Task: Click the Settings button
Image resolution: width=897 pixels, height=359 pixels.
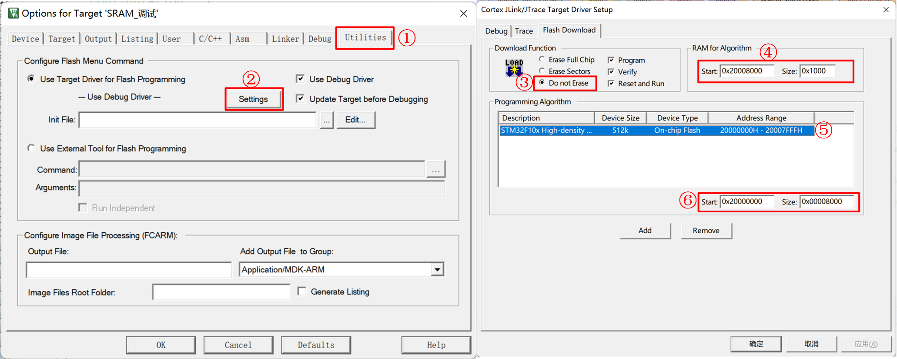Action: click(x=253, y=99)
